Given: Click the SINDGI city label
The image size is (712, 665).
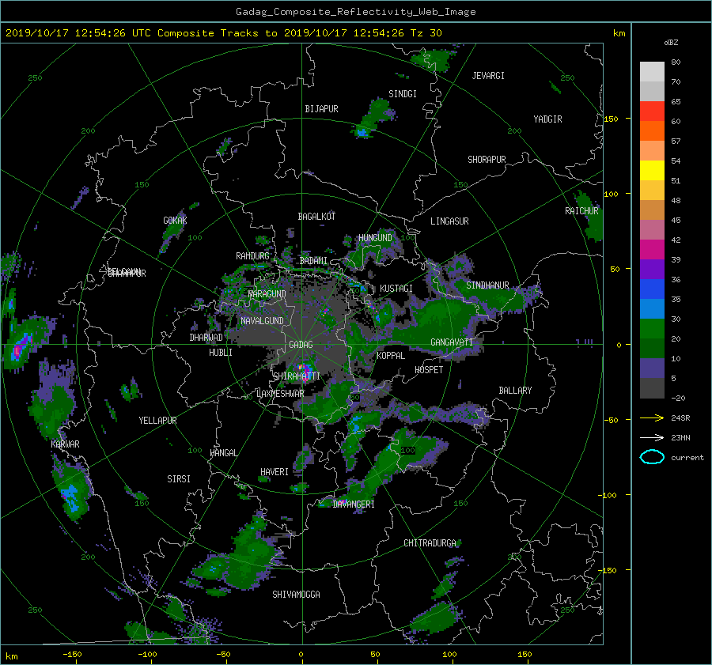Looking at the screenshot, I should point(403,94).
